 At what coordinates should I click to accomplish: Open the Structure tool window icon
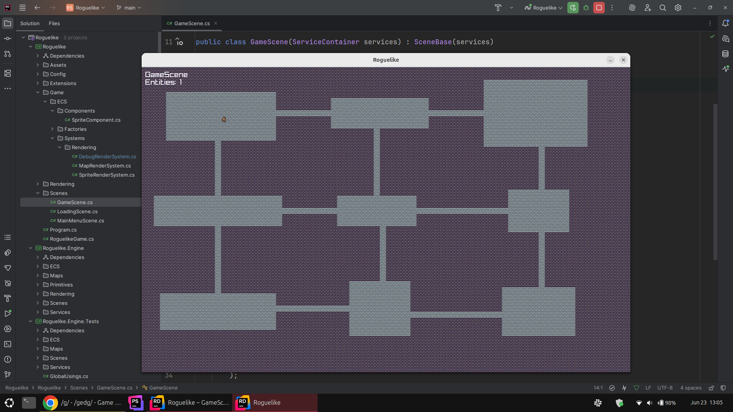8,73
